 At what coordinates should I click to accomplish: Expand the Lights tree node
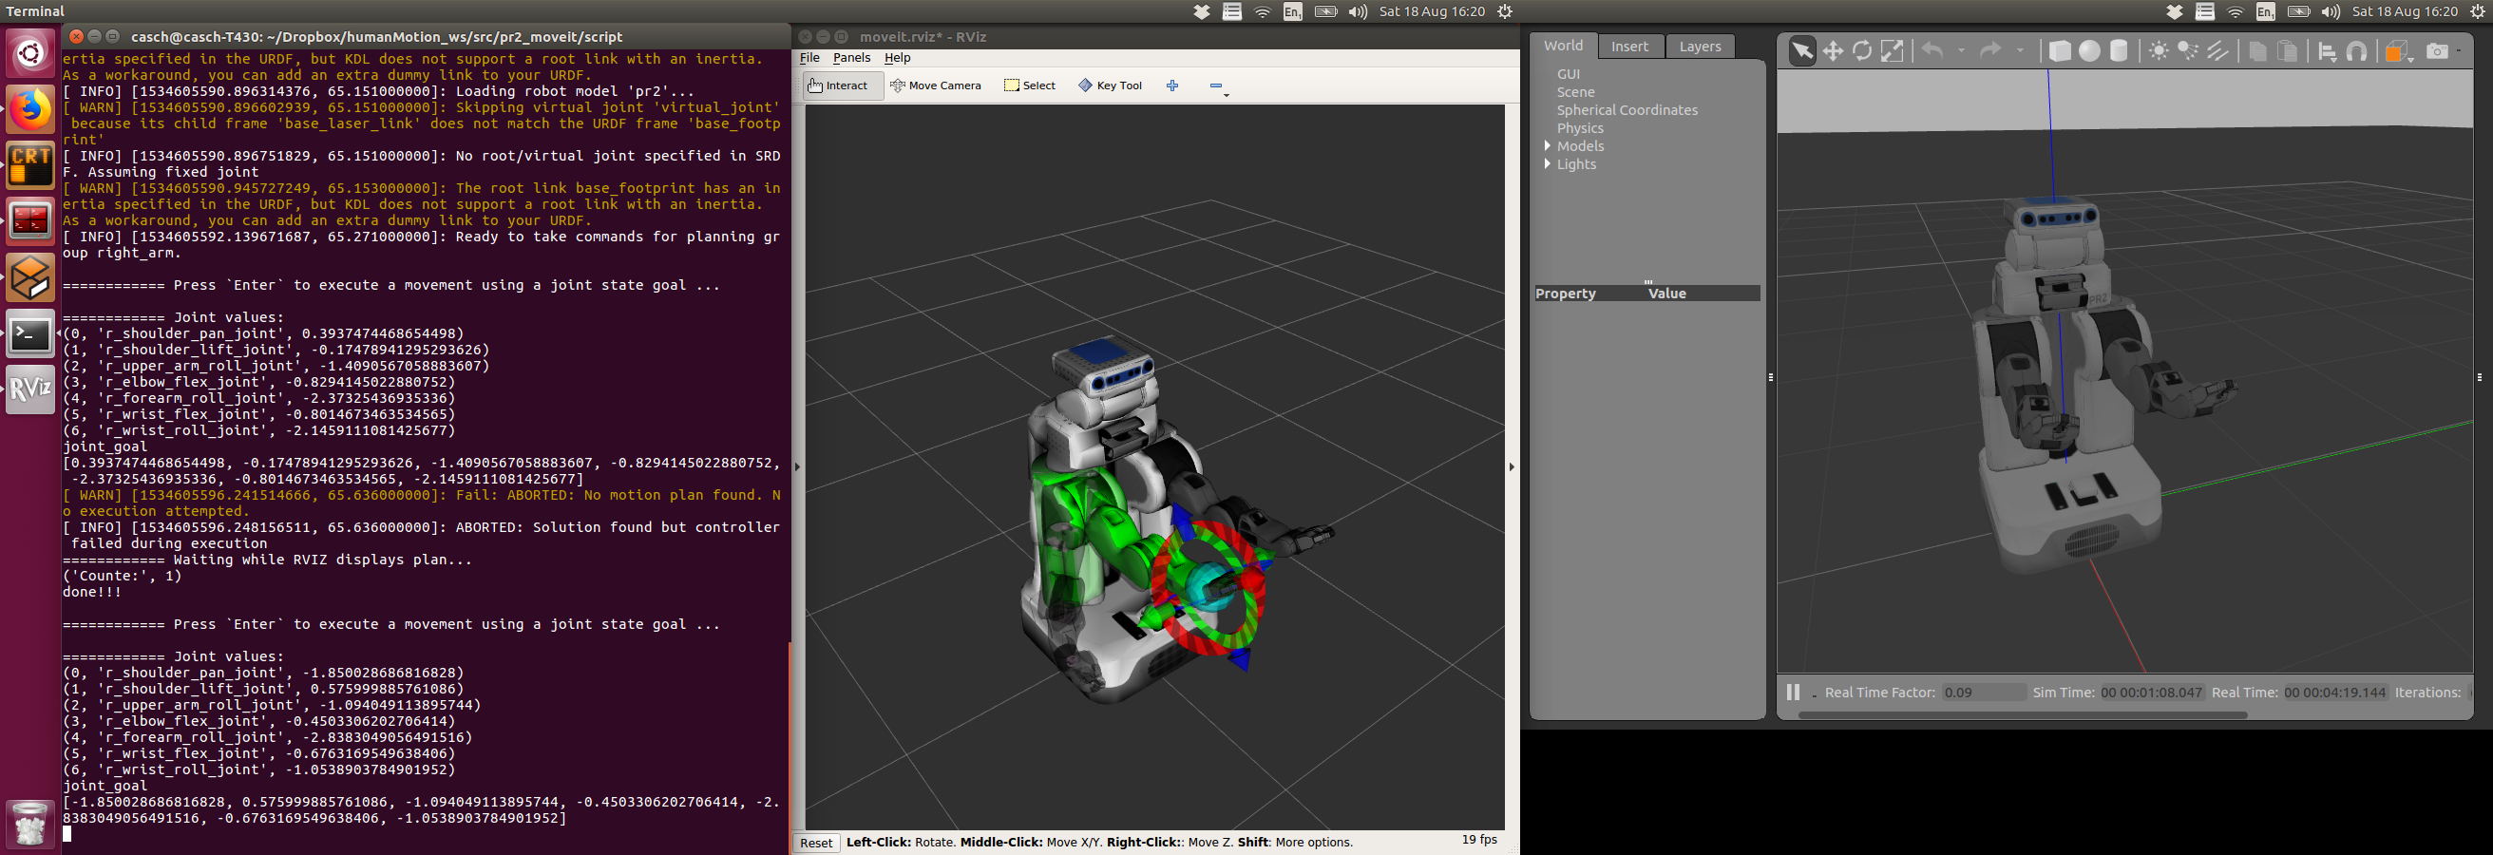coord(1548,164)
